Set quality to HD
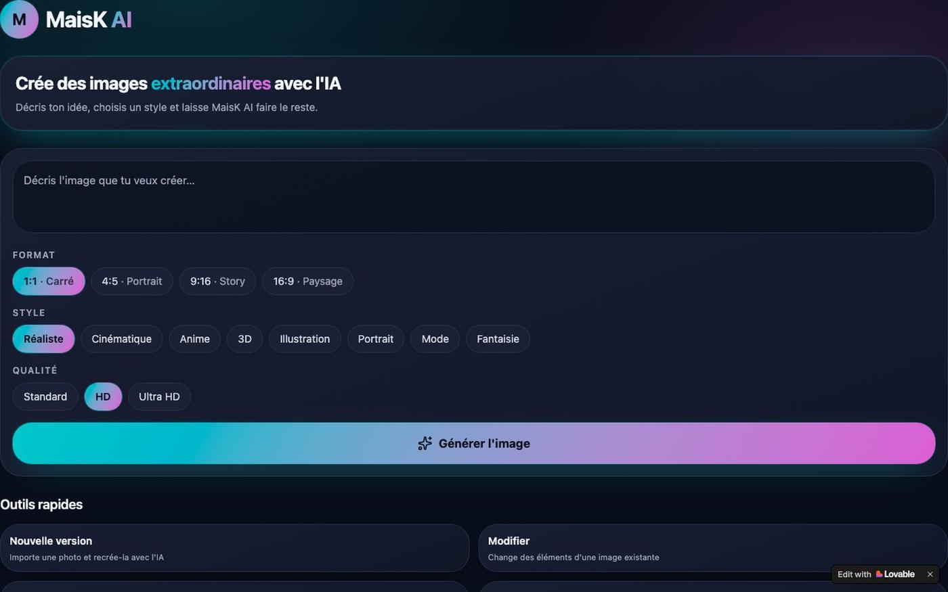This screenshot has height=592, width=948. tap(103, 396)
